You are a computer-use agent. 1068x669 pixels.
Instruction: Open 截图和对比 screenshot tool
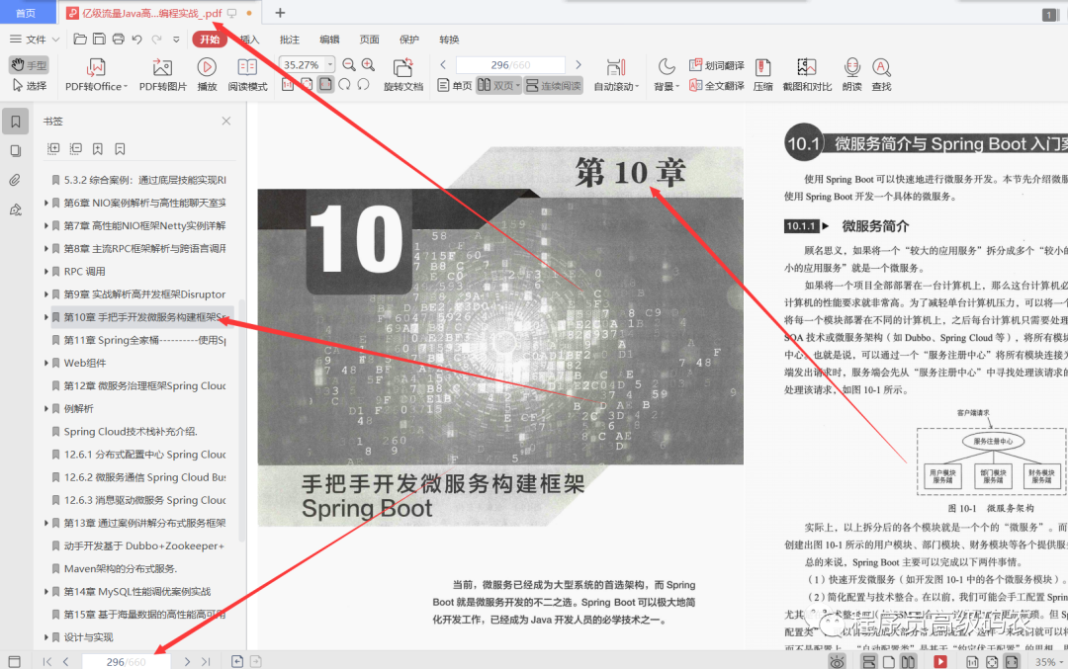pyautogui.click(x=807, y=75)
